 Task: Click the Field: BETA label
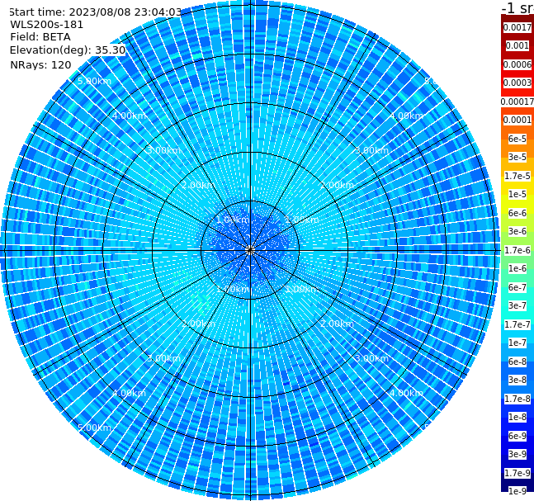pos(40,37)
